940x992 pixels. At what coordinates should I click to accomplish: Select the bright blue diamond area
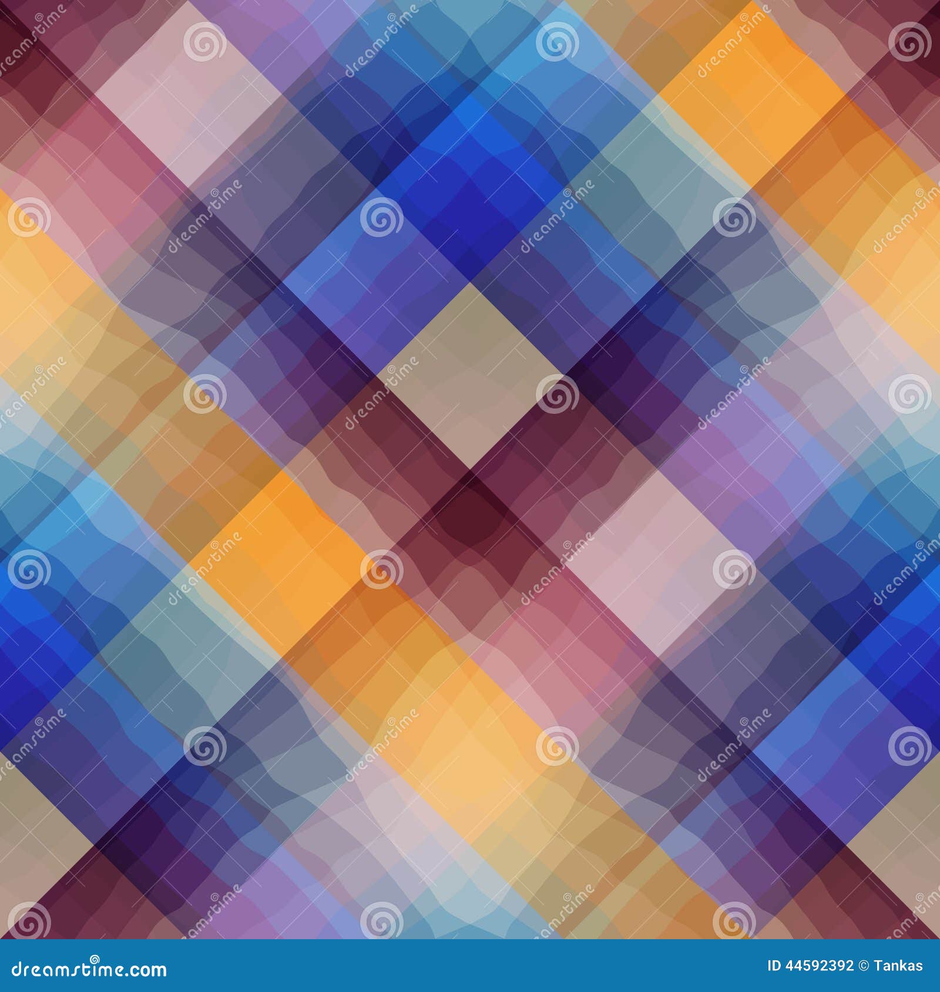[464, 188]
